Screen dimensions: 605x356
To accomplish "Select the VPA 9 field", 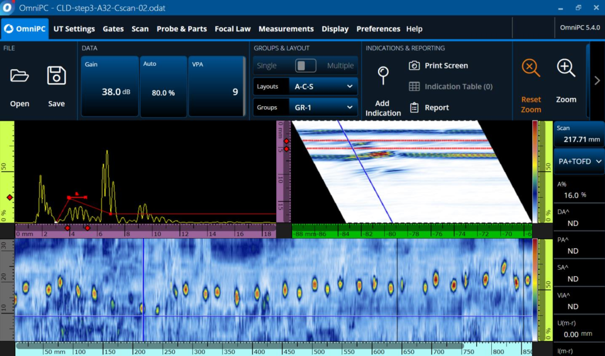I will (x=216, y=87).
